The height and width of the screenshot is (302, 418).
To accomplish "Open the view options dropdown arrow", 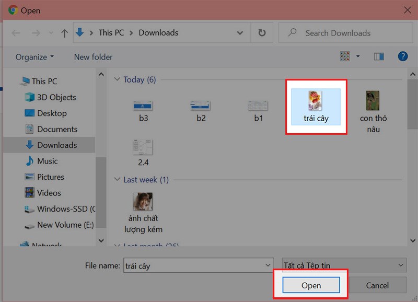I will (x=358, y=56).
